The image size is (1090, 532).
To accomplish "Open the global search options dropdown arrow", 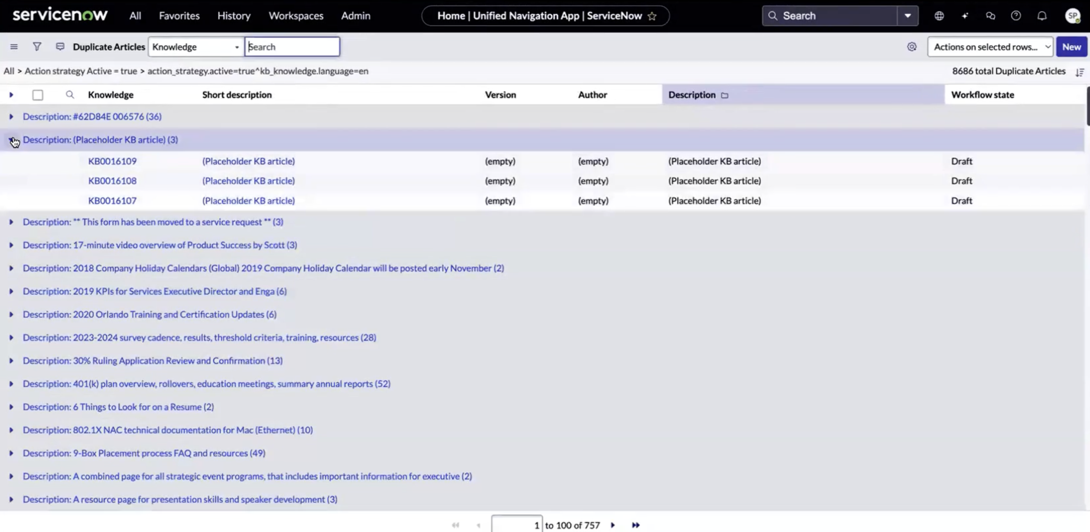I will [908, 16].
